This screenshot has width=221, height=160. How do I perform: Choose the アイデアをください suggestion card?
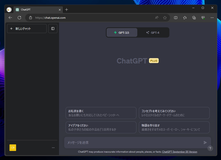point(101,127)
